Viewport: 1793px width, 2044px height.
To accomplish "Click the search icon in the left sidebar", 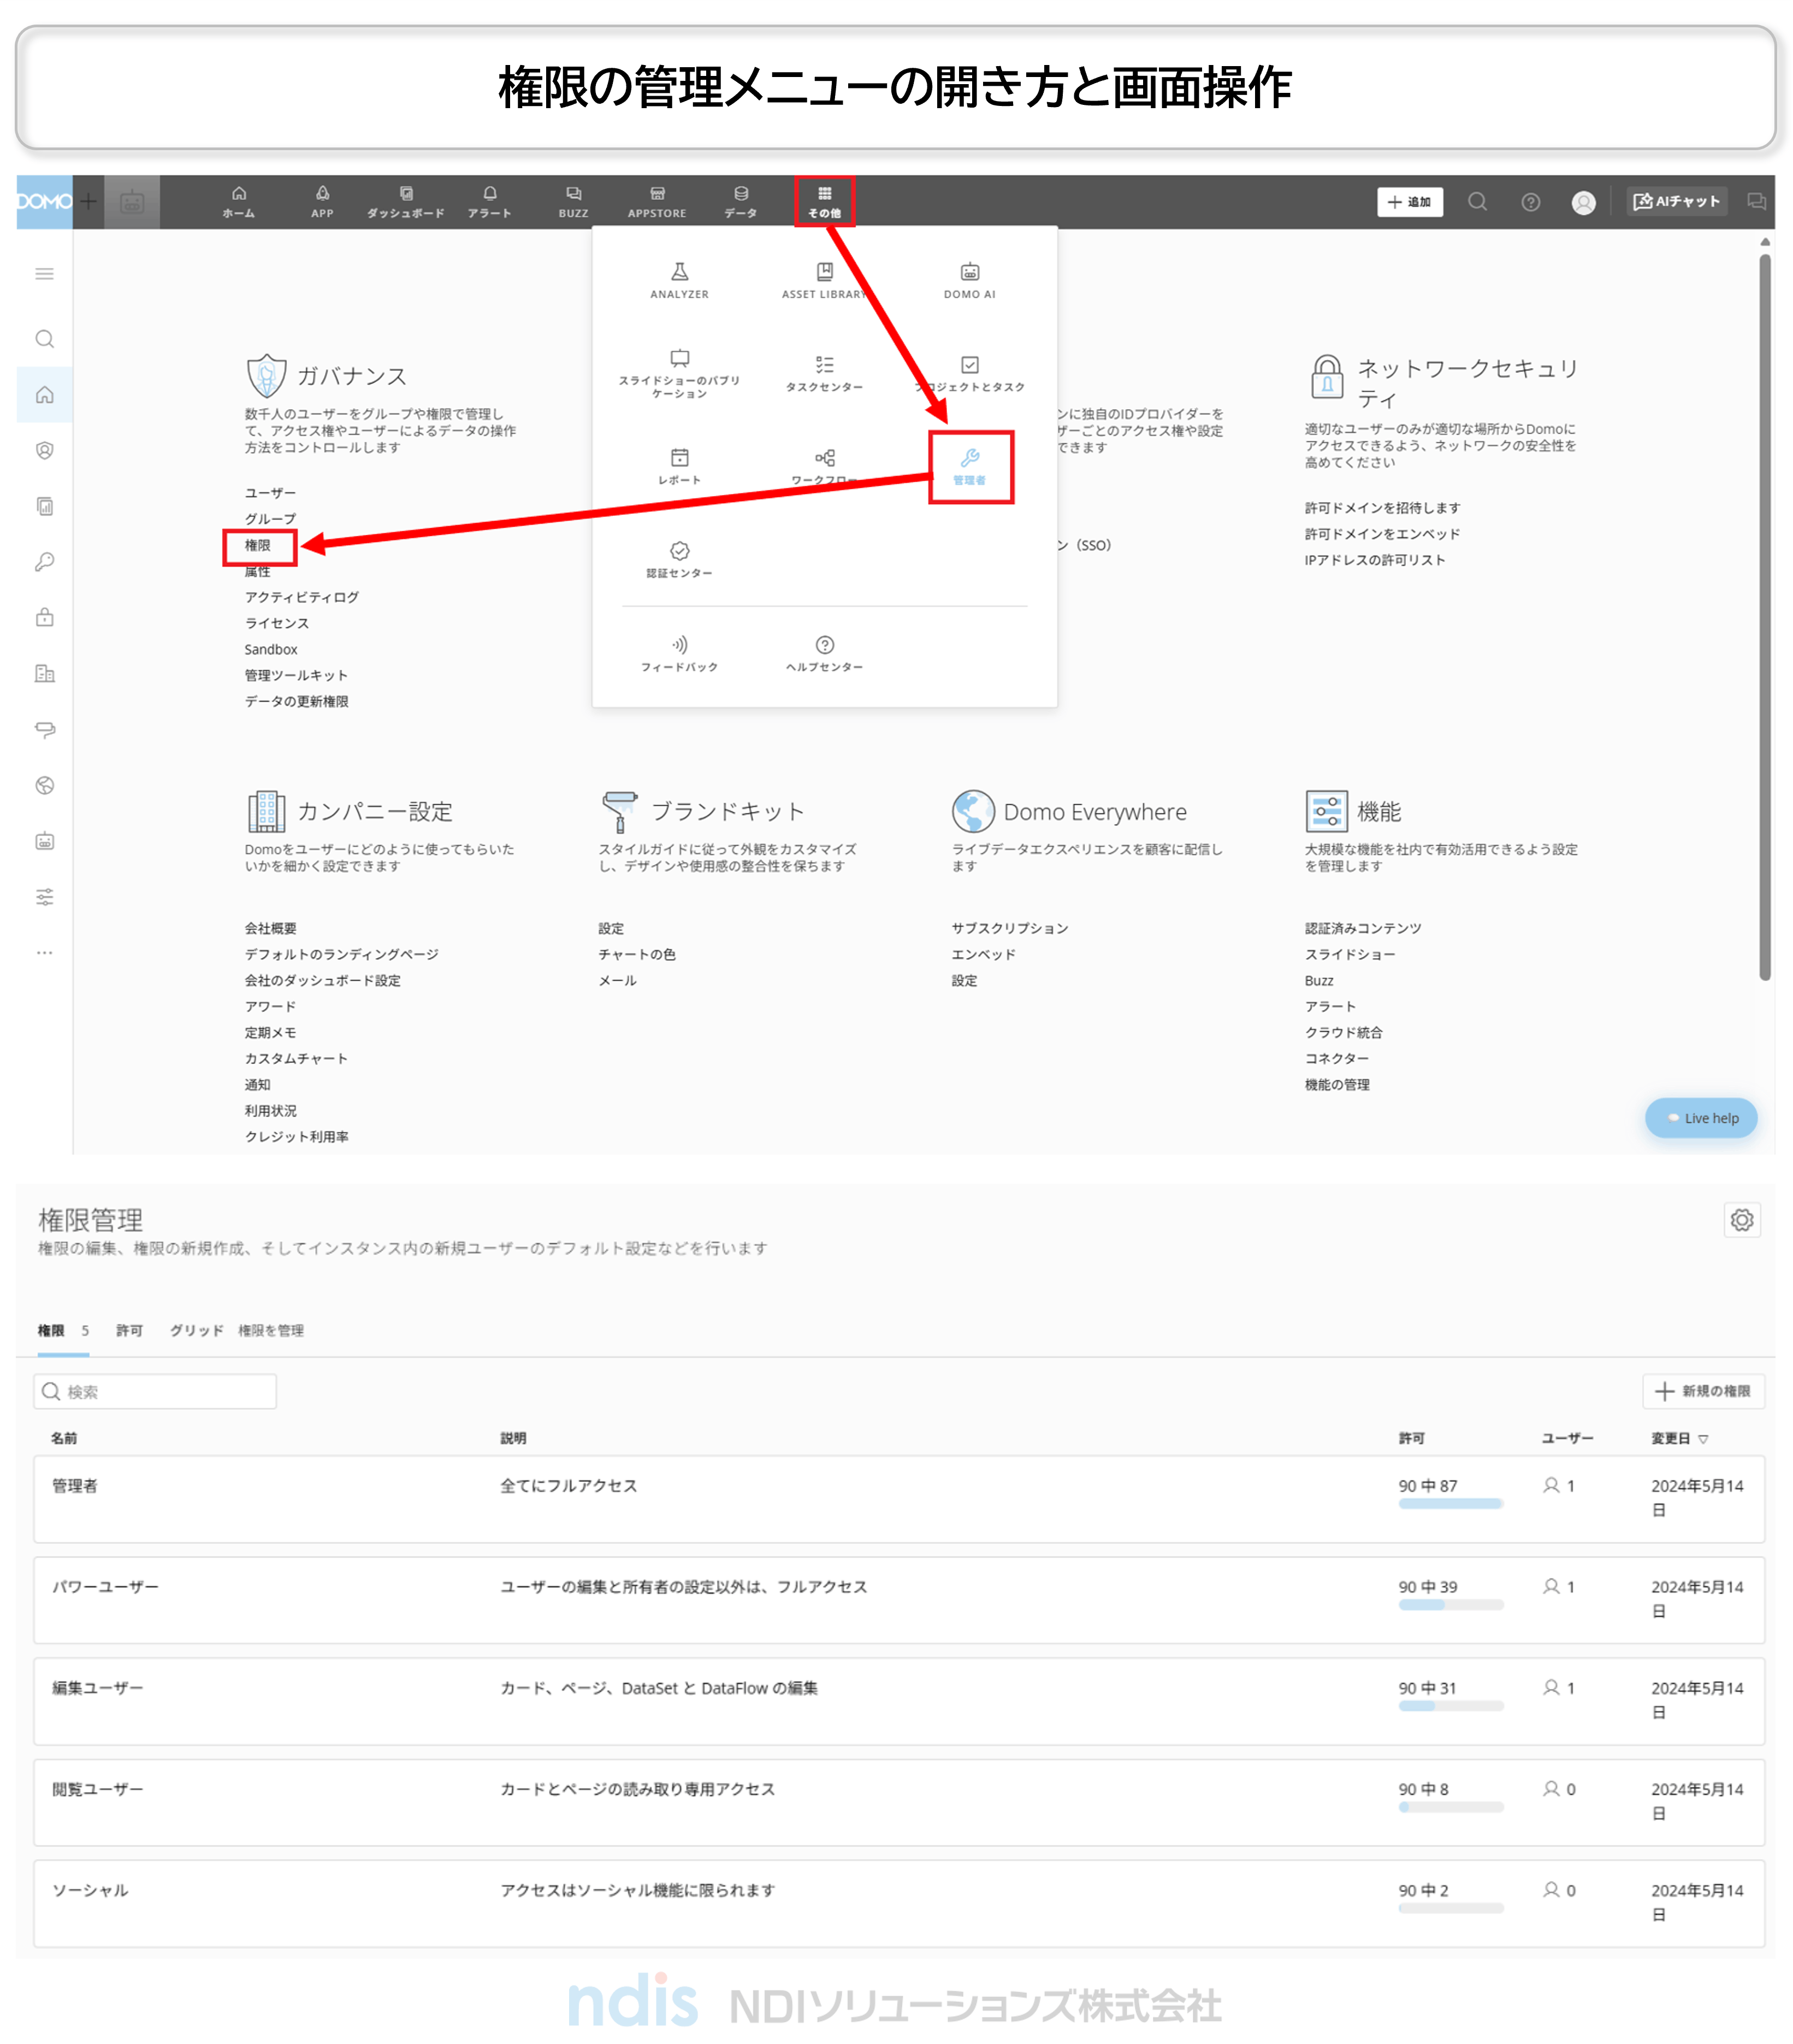I will point(44,339).
